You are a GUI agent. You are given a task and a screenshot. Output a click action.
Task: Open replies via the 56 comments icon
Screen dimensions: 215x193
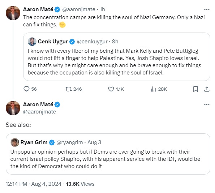click(26, 89)
